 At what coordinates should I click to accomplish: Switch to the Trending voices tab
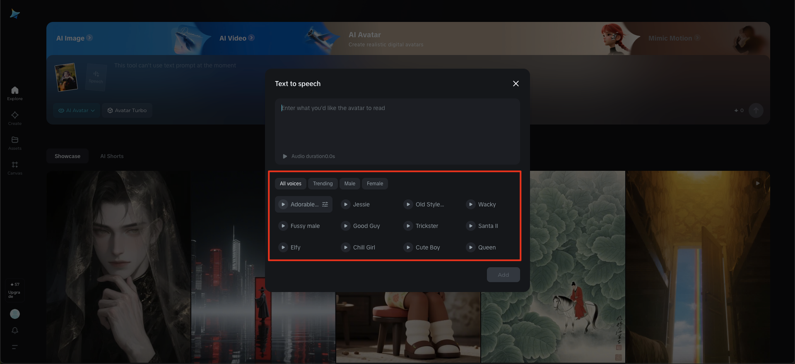[x=323, y=184]
